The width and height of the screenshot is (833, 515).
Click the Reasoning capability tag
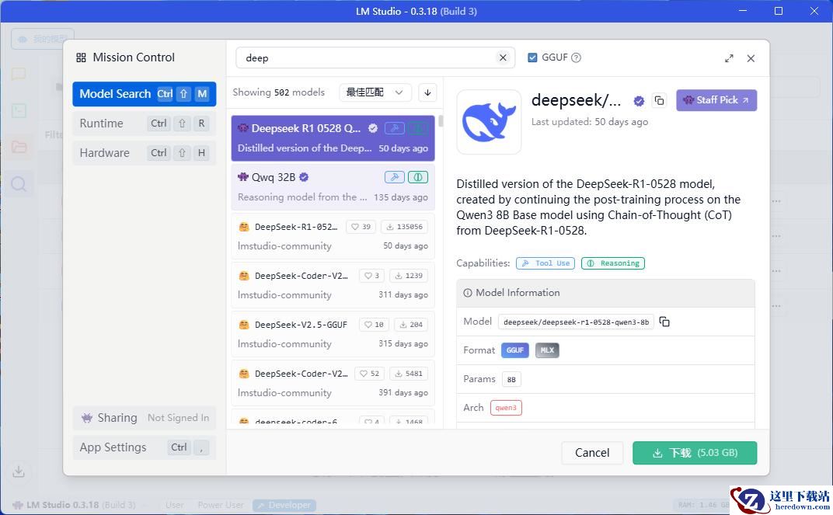[613, 263]
